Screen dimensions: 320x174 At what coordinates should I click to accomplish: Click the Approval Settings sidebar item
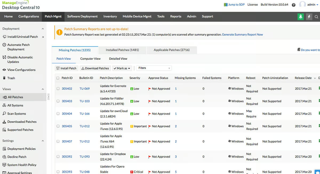tap(19, 173)
